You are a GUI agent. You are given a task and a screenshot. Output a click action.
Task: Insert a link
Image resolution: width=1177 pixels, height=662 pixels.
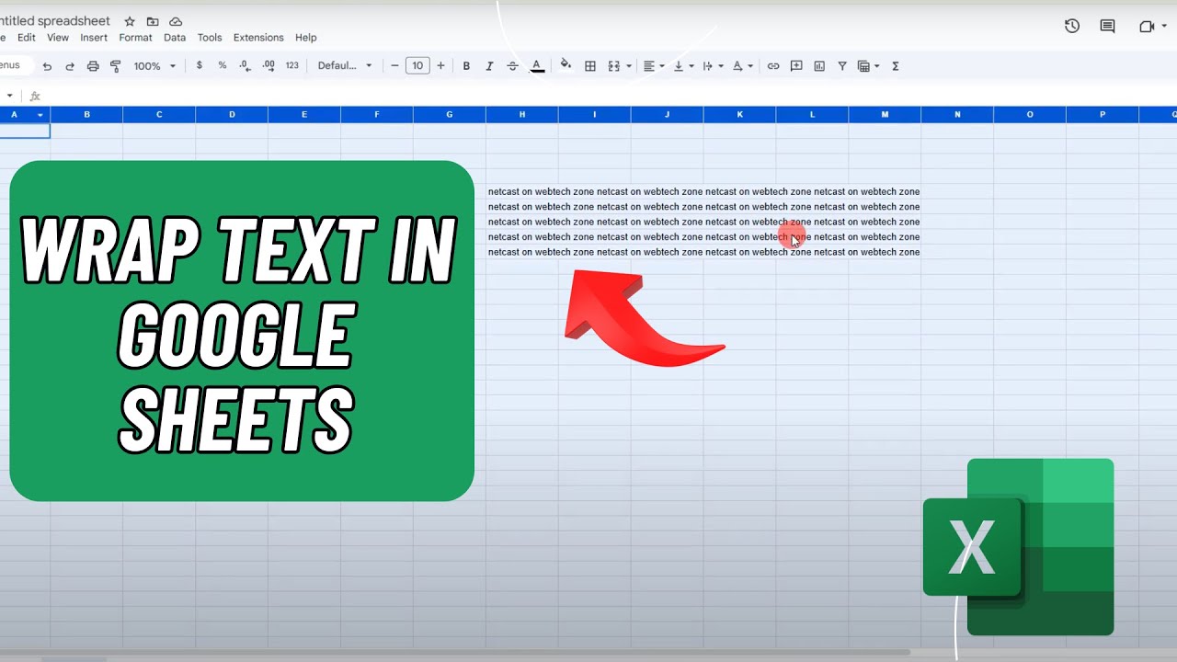click(x=773, y=66)
